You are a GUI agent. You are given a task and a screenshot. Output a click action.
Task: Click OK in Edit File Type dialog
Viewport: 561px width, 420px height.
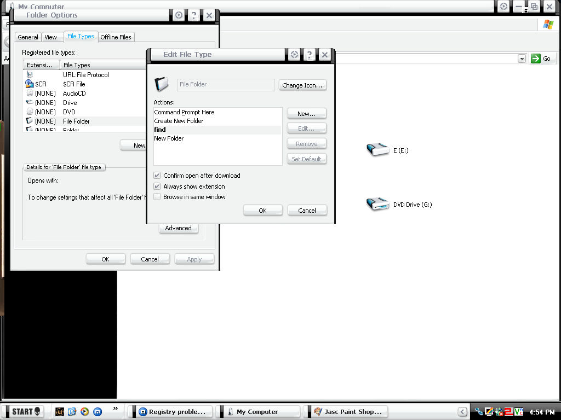[263, 211]
